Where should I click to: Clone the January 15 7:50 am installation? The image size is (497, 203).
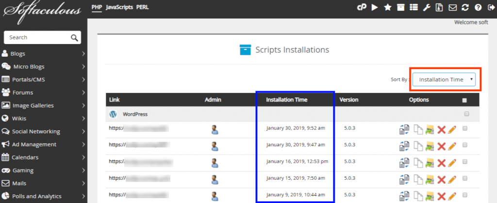click(x=419, y=179)
